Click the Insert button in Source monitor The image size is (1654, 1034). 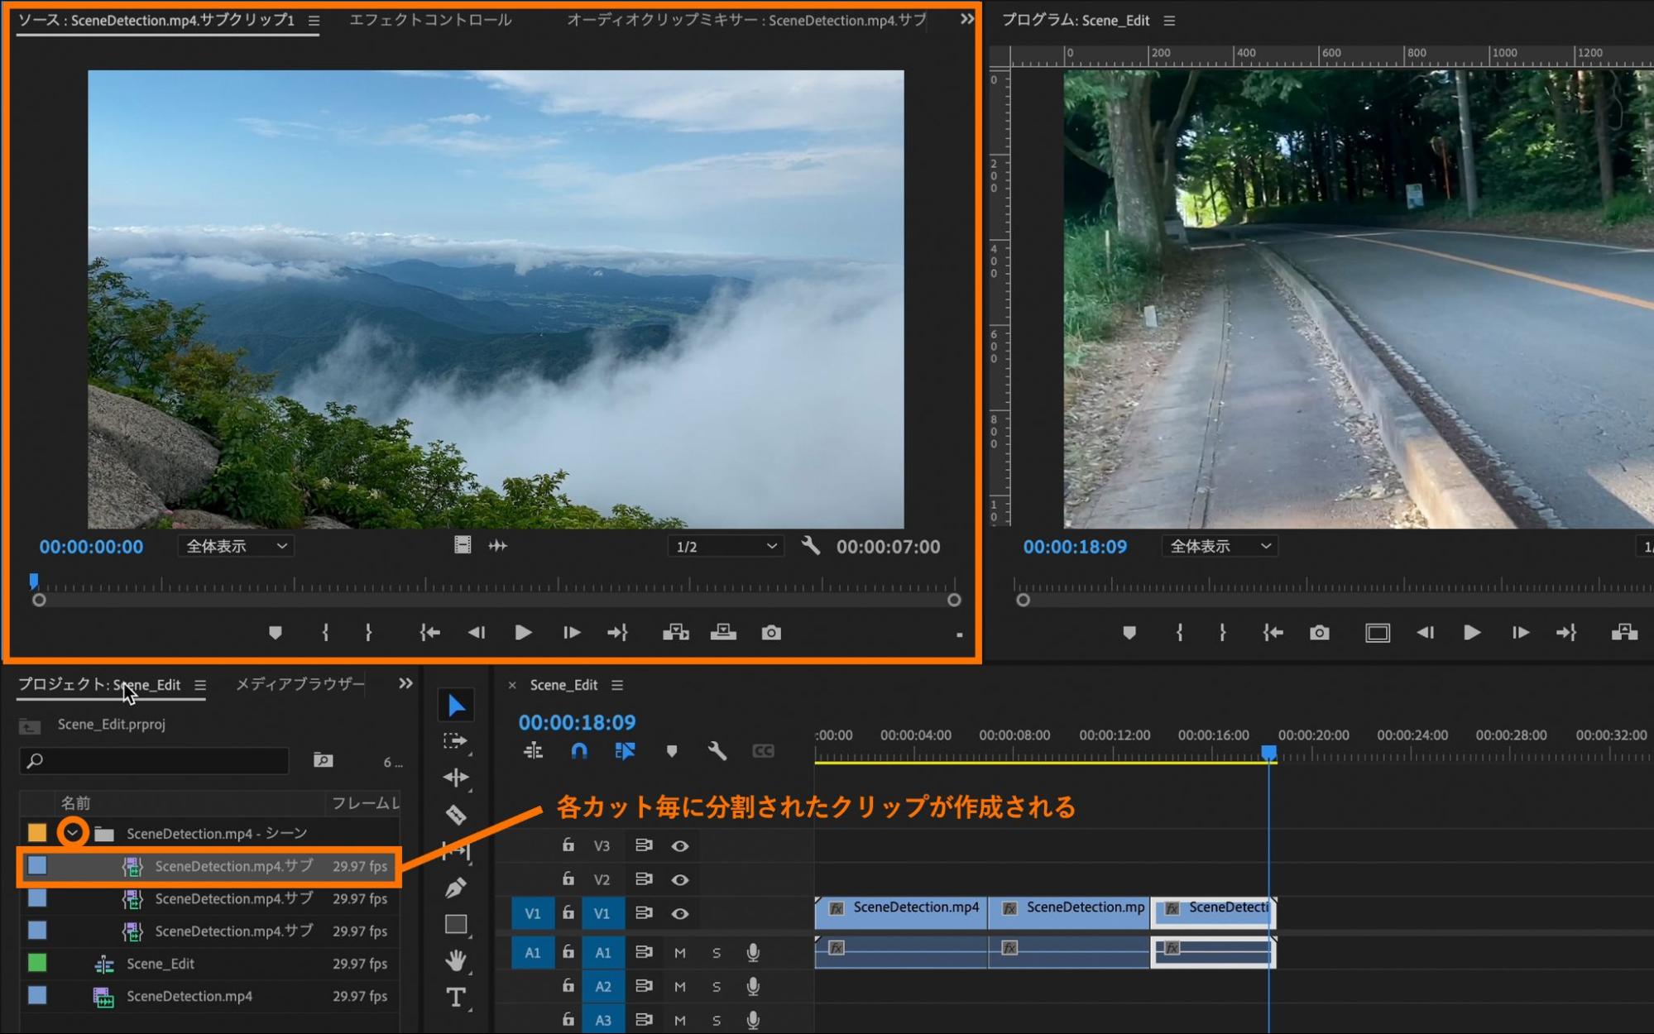coord(675,633)
